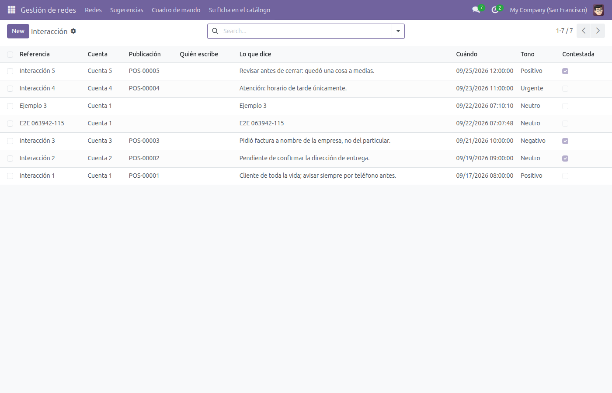Toggle search options dropdown arrow
This screenshot has width=612, height=393.
[398, 31]
